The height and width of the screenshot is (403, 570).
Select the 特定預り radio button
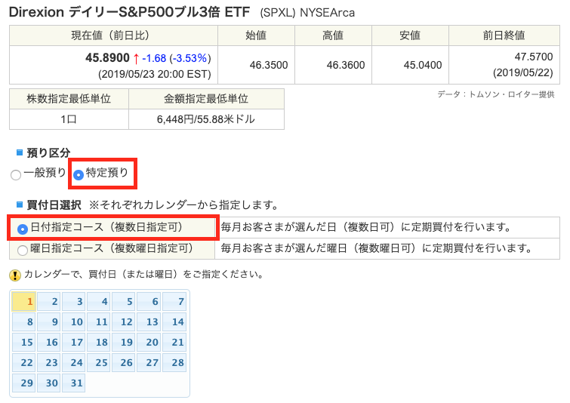pos(79,175)
